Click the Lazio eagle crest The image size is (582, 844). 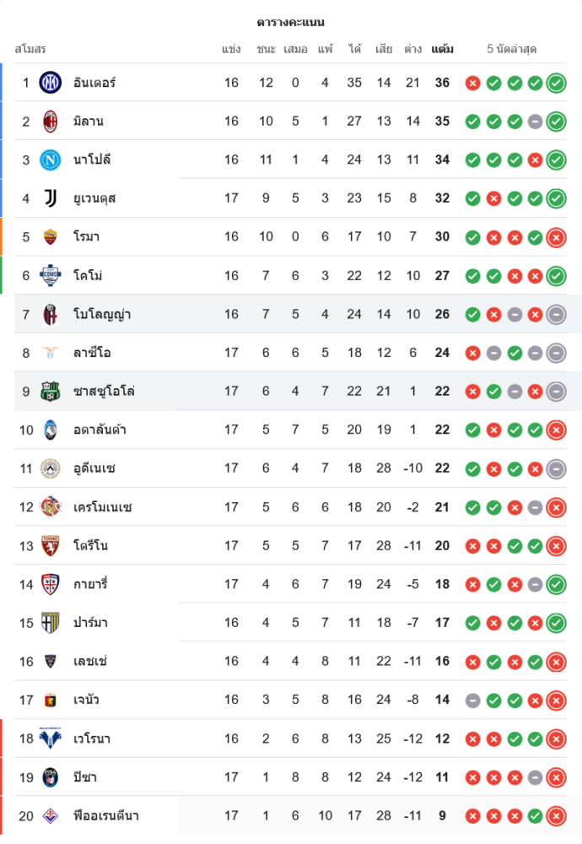tap(51, 353)
